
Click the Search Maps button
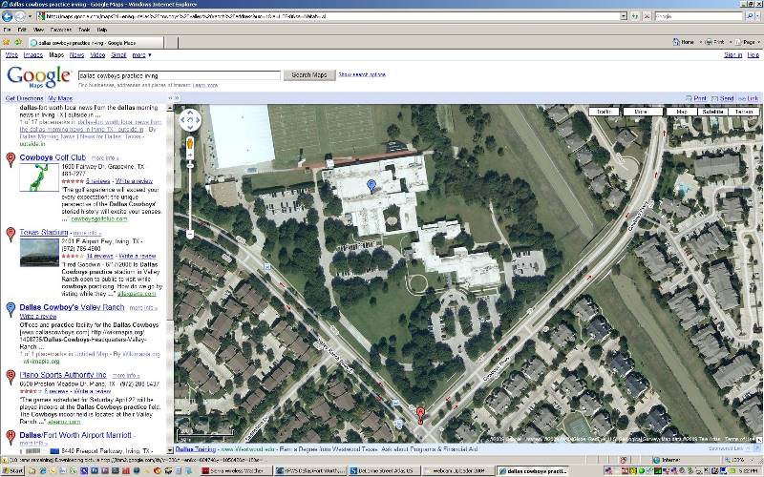(x=309, y=75)
